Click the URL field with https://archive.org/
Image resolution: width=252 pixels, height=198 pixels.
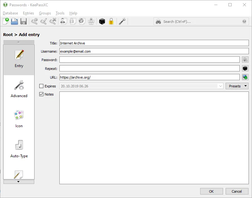click(150, 77)
